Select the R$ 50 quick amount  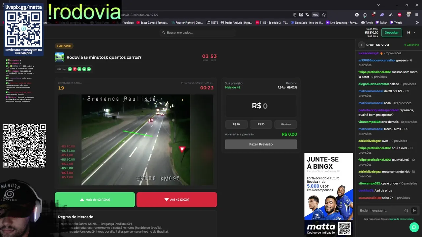(x=261, y=124)
